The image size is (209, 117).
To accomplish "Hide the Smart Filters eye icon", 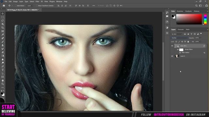I will 178,50.
